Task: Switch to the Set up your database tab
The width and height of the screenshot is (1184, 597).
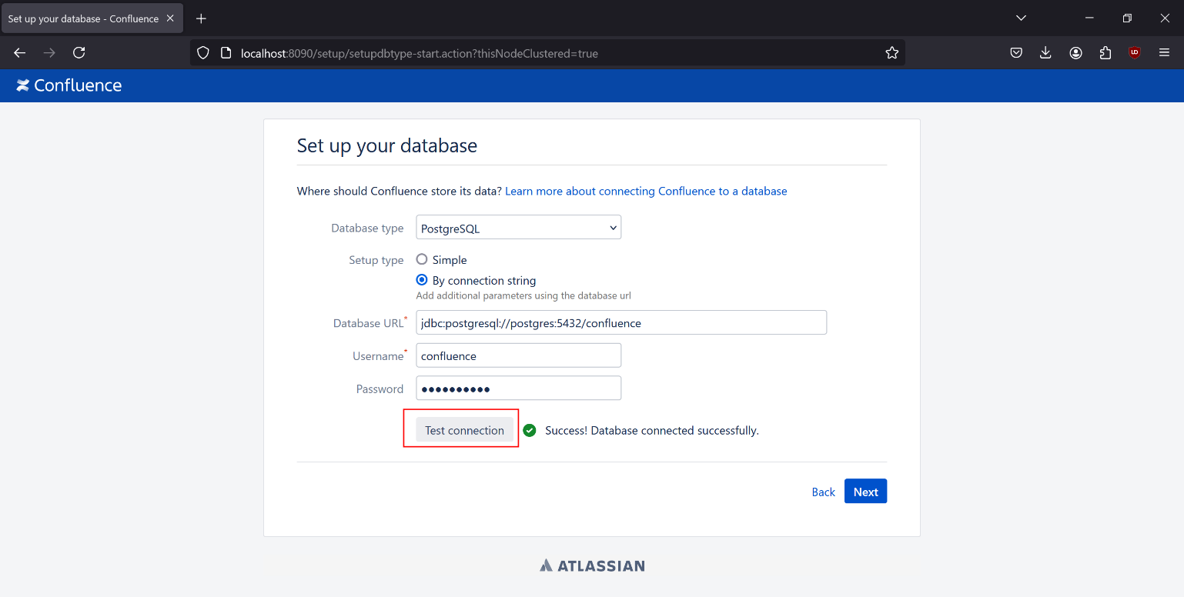Action: 92,18
